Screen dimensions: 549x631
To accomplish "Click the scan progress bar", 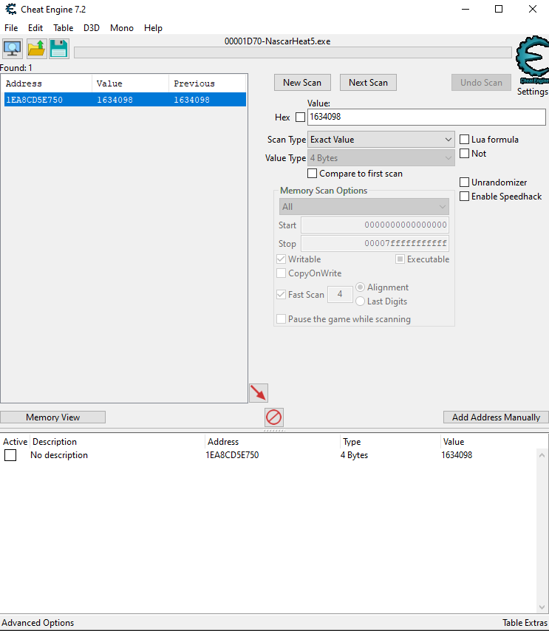I will 293,52.
